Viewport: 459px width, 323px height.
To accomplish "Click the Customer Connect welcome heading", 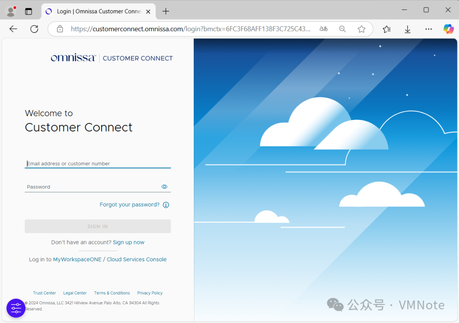I will (x=79, y=127).
